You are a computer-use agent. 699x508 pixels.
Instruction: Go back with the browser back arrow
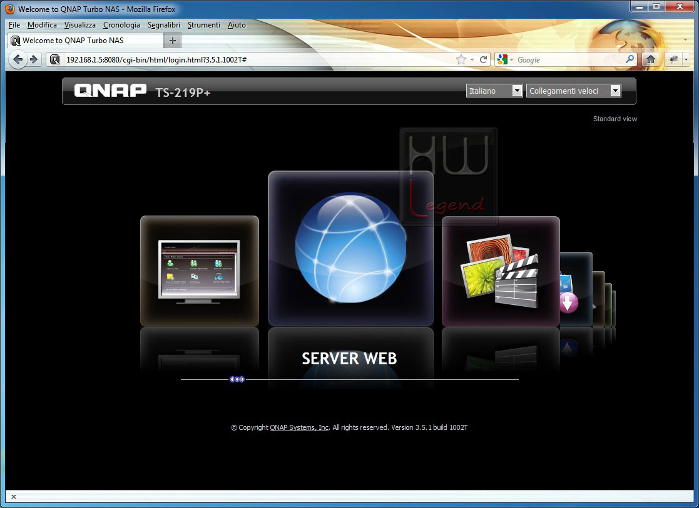pyautogui.click(x=18, y=59)
